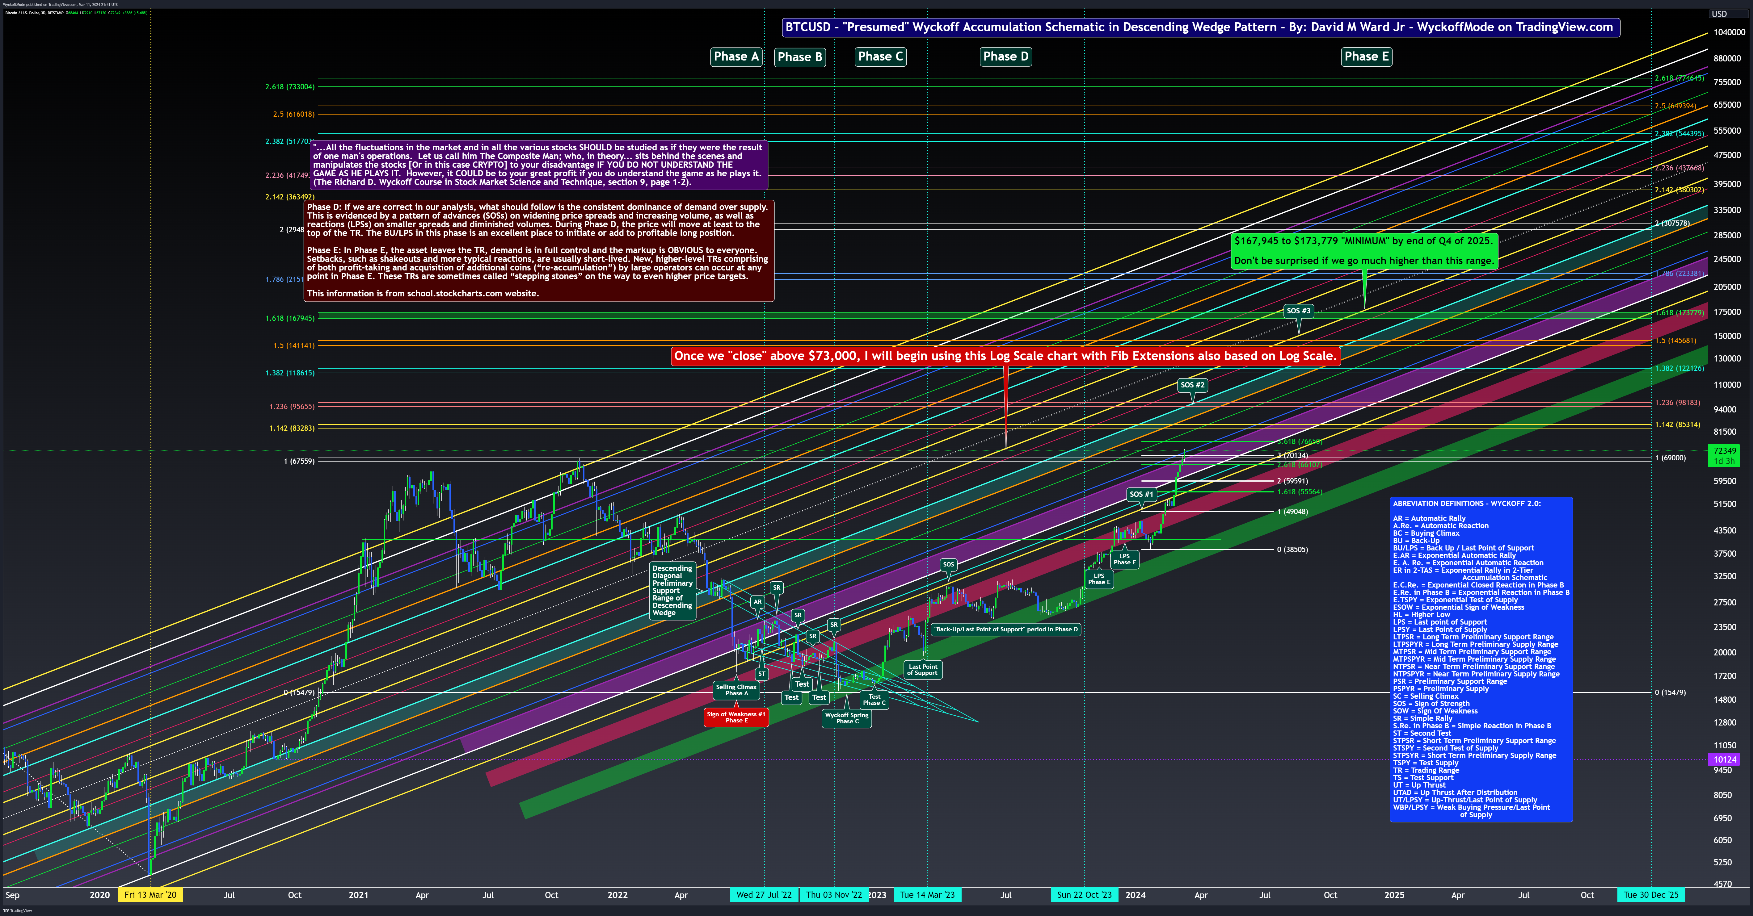
Task: Click the right Fib label 1.142 (85314)
Action: tap(1677, 425)
